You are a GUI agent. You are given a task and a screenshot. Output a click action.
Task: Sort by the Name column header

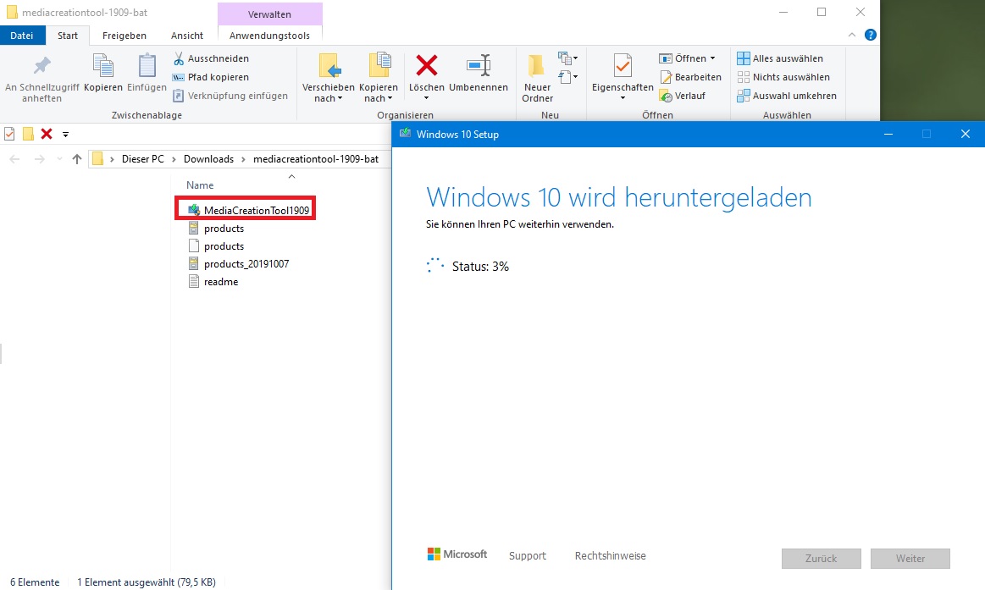tap(200, 185)
